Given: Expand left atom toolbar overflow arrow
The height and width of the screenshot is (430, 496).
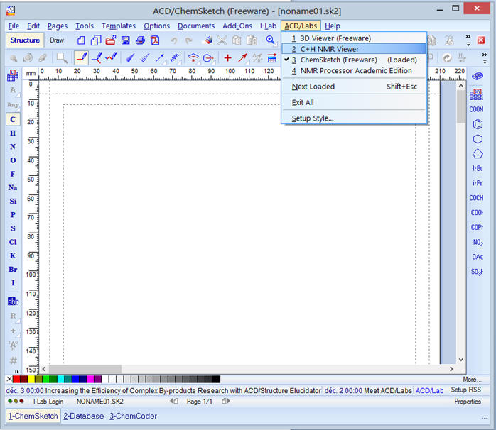Looking at the screenshot, I should pos(17,372).
